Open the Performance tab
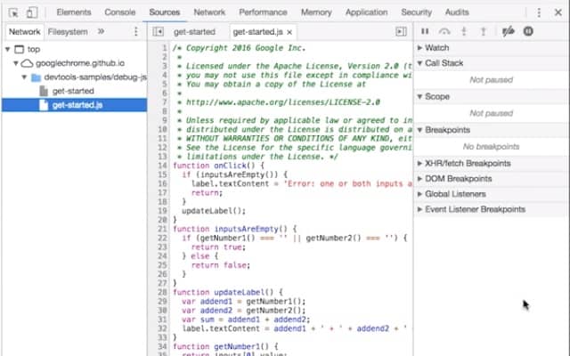The image size is (570, 356). click(x=263, y=12)
